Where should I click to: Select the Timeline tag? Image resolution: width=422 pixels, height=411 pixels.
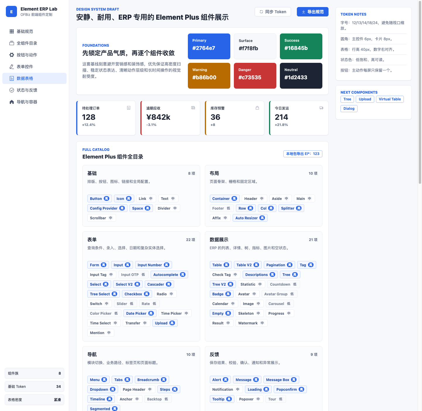click(x=101, y=399)
